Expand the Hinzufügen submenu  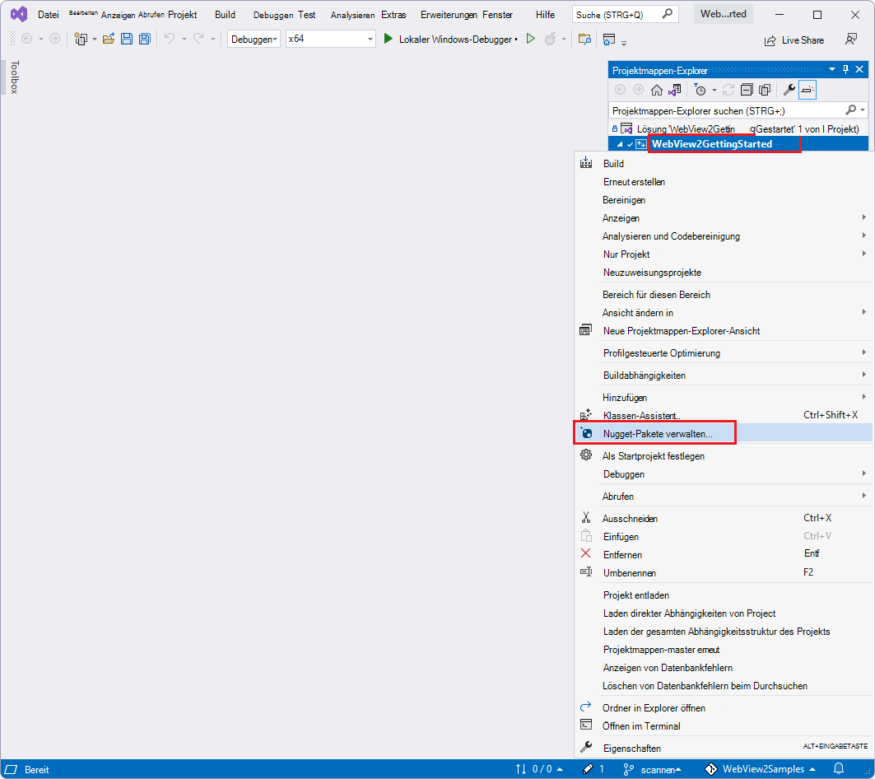pos(627,397)
